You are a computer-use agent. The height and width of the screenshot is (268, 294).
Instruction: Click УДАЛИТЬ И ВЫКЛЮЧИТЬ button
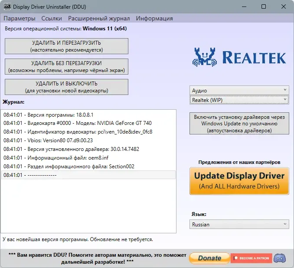[67, 87]
